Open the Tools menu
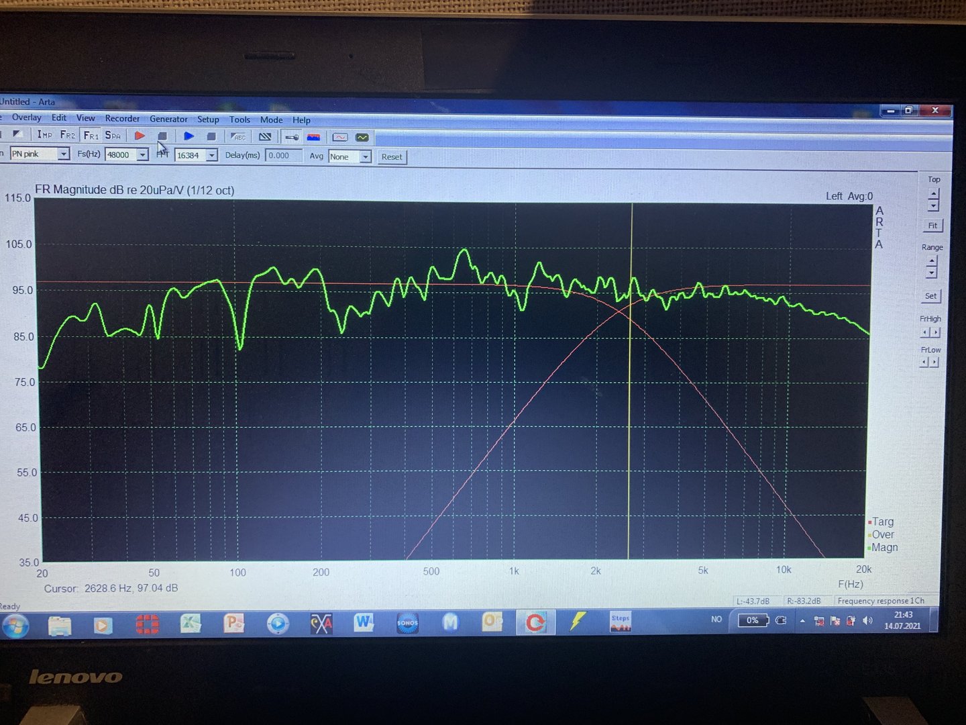This screenshot has width=966, height=725. (x=239, y=119)
